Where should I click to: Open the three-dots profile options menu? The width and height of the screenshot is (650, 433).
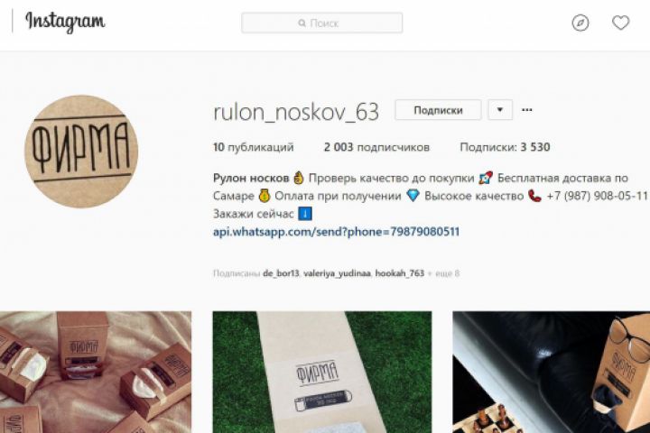[x=527, y=110]
